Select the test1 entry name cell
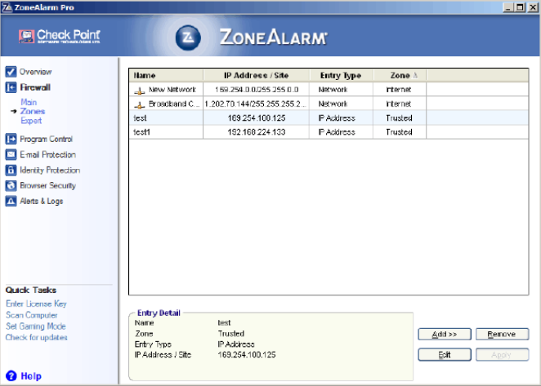This screenshot has height=386, width=541. tap(166, 132)
